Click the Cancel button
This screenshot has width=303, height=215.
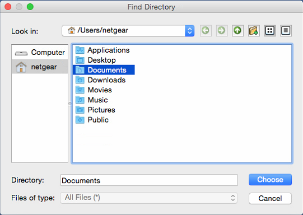coord(270,198)
